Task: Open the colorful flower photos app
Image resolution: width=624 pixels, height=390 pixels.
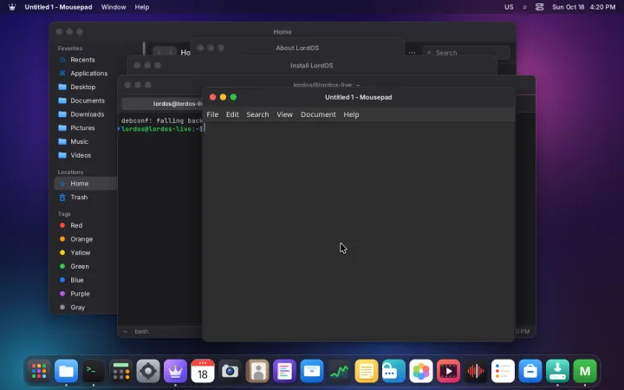Action: click(x=421, y=371)
